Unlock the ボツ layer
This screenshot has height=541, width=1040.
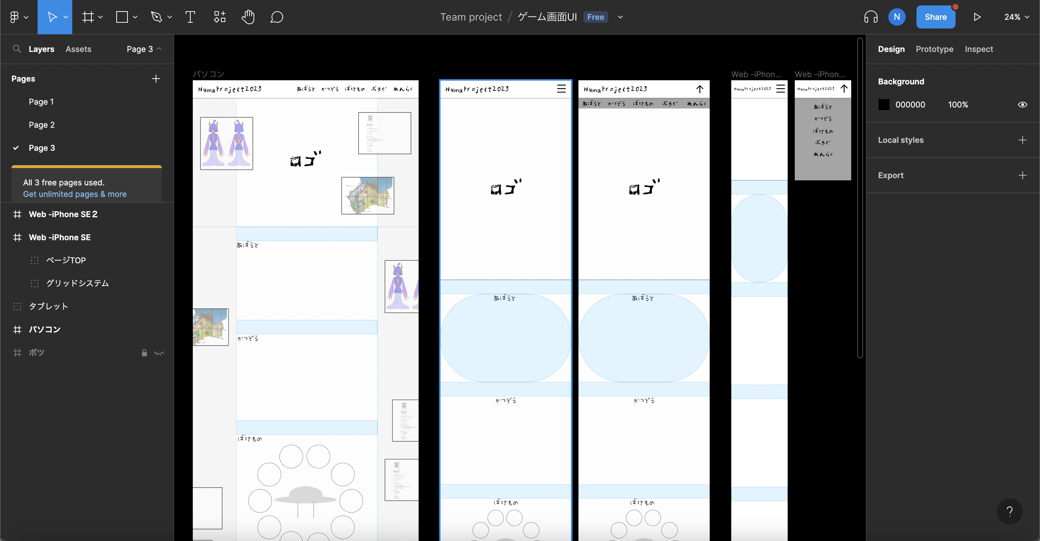click(144, 353)
